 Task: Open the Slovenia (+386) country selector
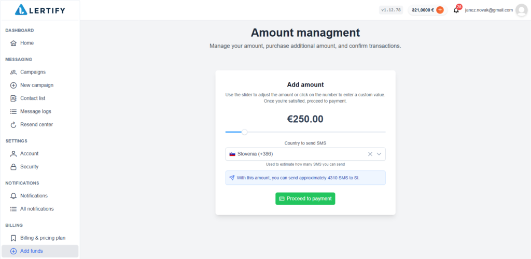(x=296, y=154)
